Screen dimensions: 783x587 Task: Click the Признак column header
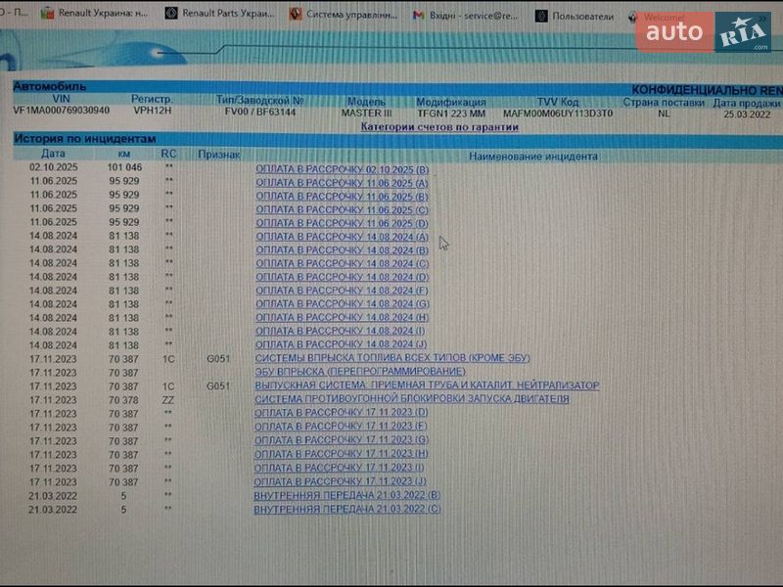218,155
